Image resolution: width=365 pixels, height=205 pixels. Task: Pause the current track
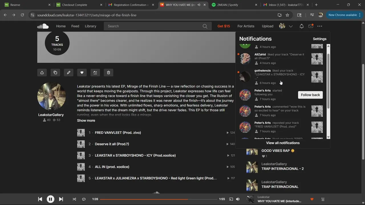coord(50,199)
